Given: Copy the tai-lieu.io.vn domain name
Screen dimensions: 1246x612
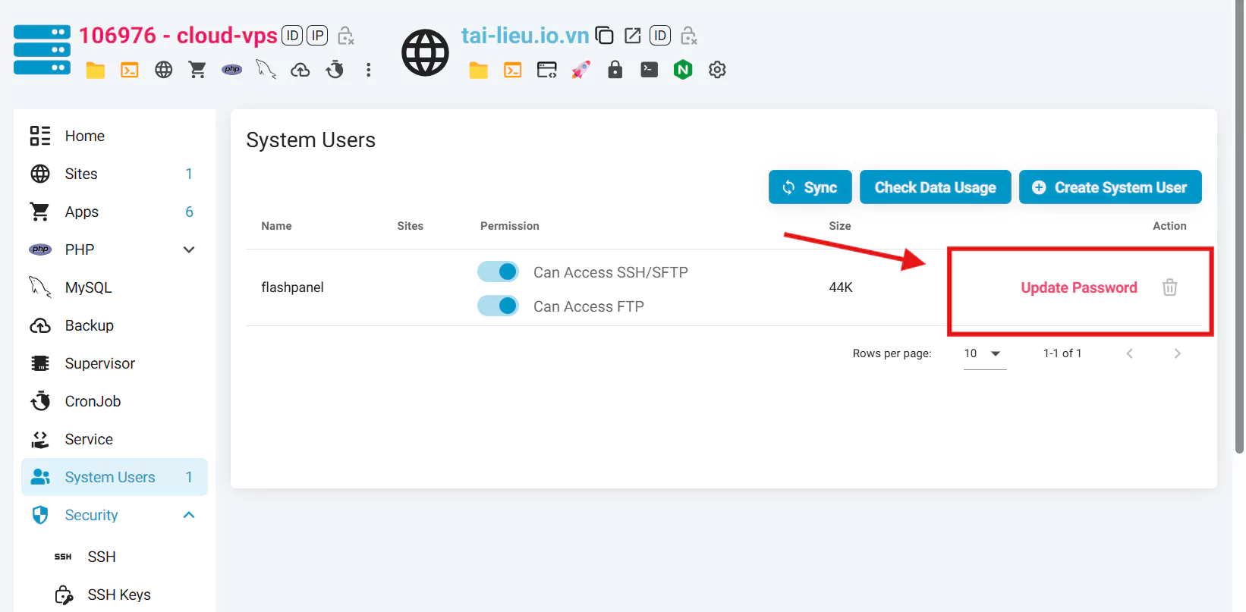Looking at the screenshot, I should (x=604, y=36).
